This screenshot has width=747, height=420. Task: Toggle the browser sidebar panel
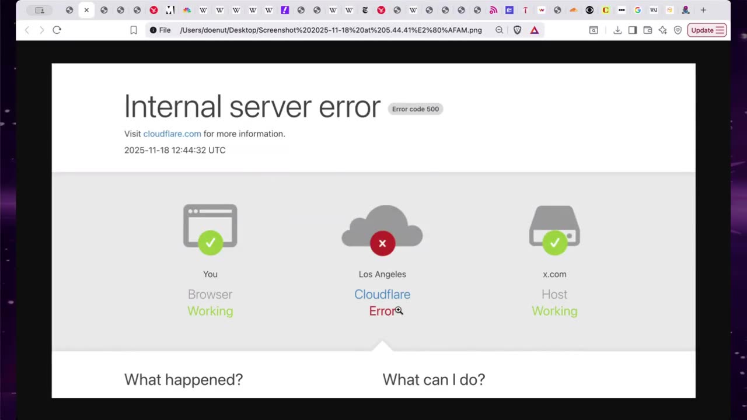click(x=633, y=30)
